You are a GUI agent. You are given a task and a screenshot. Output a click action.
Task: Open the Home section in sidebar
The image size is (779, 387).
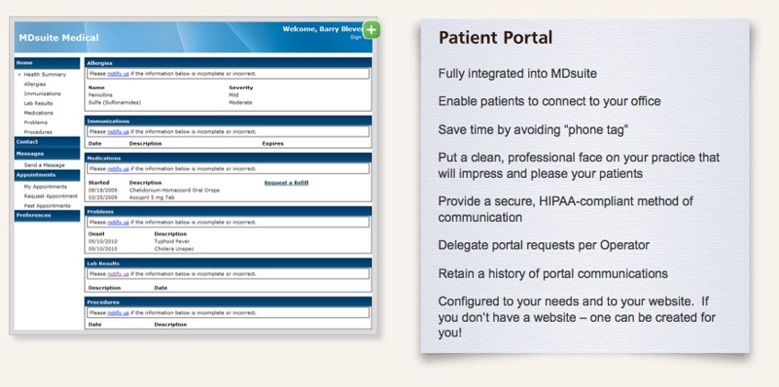point(25,63)
